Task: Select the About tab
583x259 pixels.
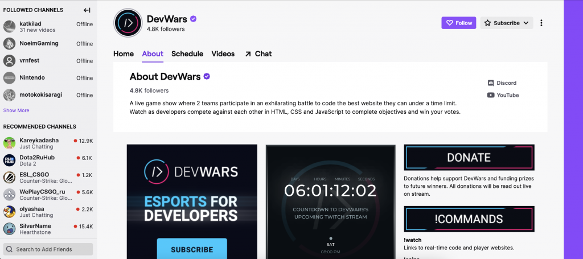Action: point(153,54)
